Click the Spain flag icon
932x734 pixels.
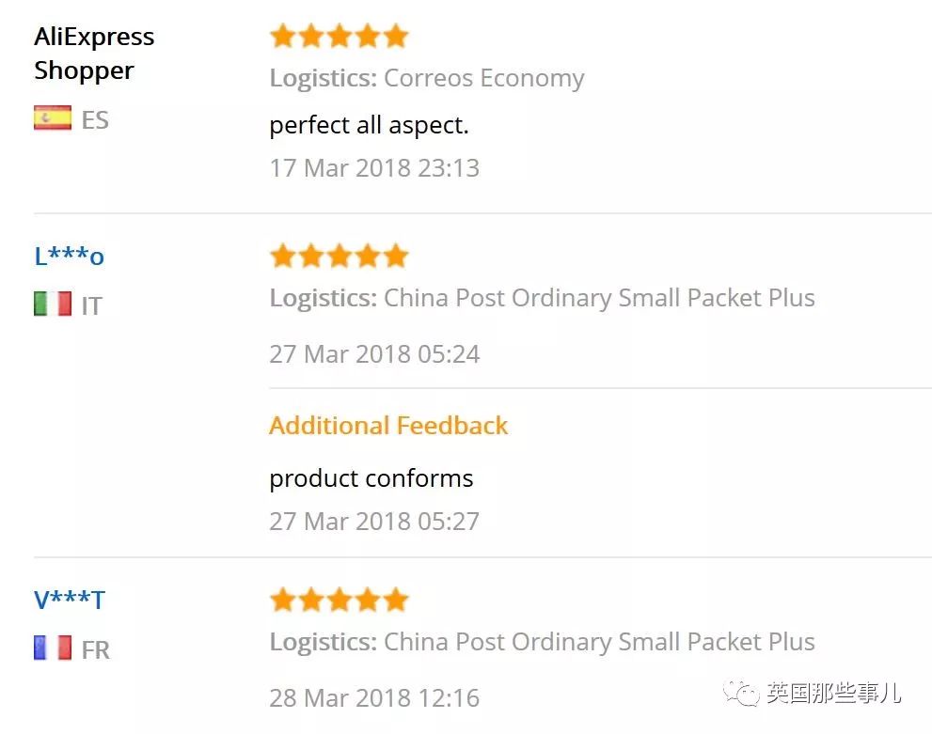coord(53,117)
